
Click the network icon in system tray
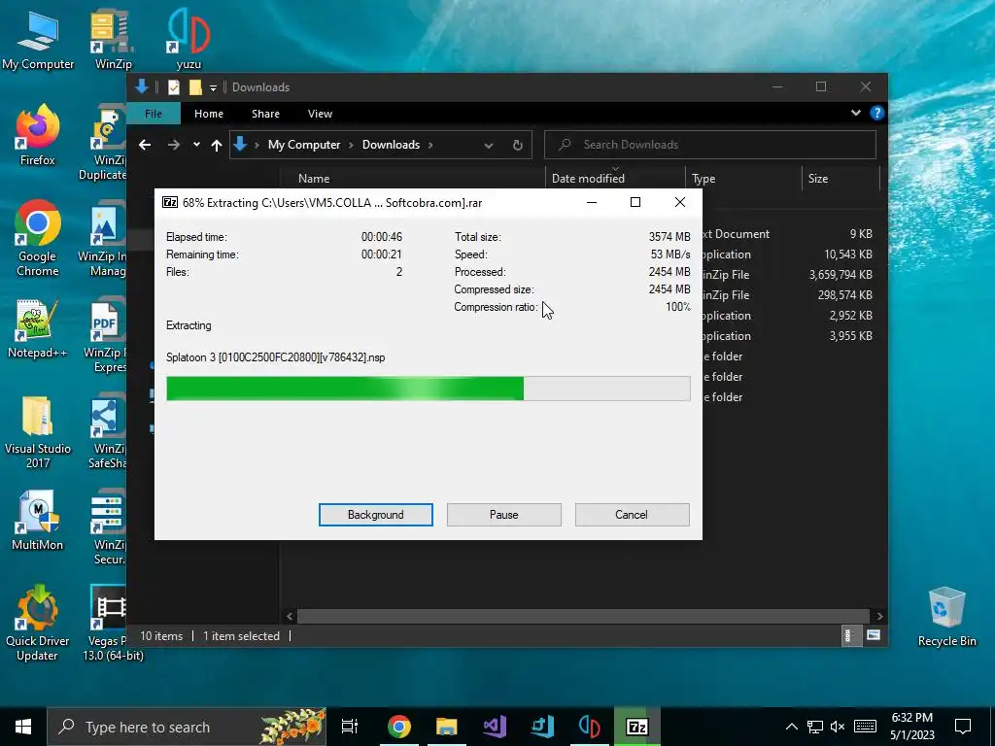(815, 727)
